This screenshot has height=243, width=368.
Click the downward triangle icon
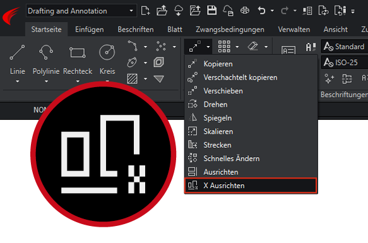tap(159, 79)
